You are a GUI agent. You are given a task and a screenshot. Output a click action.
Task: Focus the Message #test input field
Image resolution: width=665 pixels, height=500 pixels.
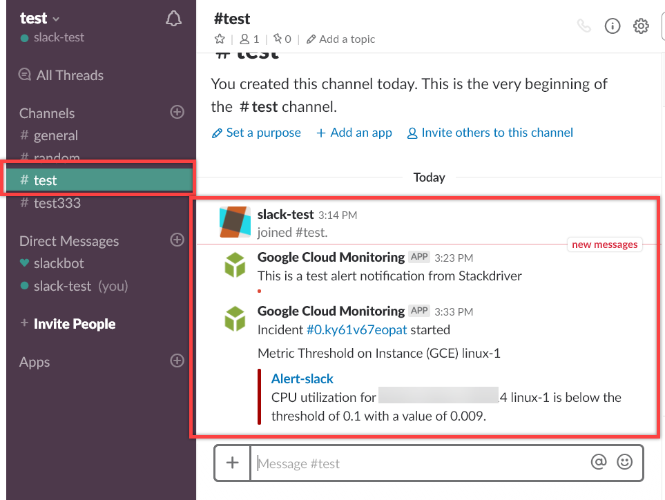[x=420, y=463]
